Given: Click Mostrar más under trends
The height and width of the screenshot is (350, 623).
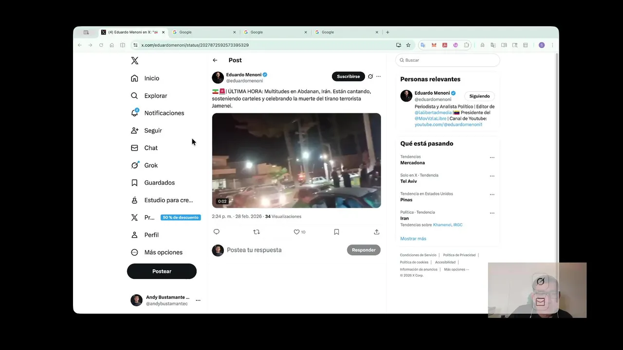Looking at the screenshot, I should 413,239.
